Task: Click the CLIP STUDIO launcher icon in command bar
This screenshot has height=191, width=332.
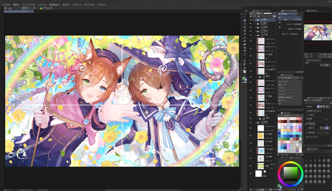Action: [6, 8]
